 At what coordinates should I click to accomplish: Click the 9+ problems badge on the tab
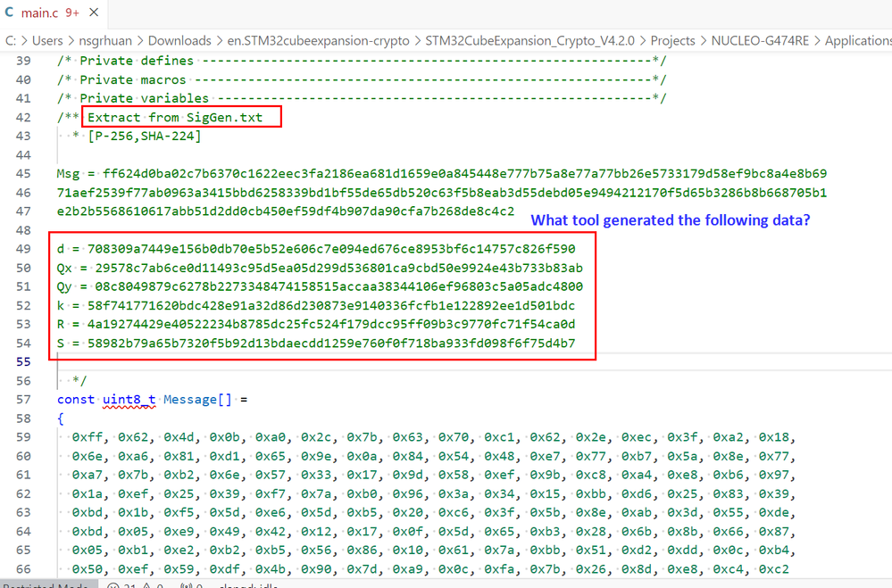click(x=71, y=12)
